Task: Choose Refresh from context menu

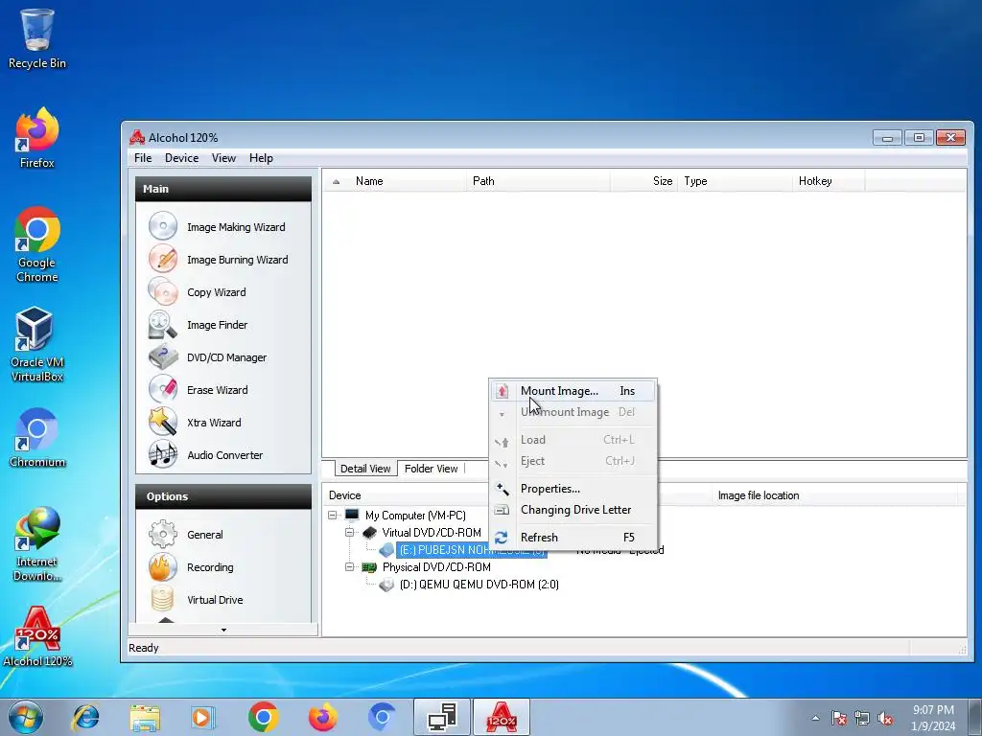Action: click(573, 538)
